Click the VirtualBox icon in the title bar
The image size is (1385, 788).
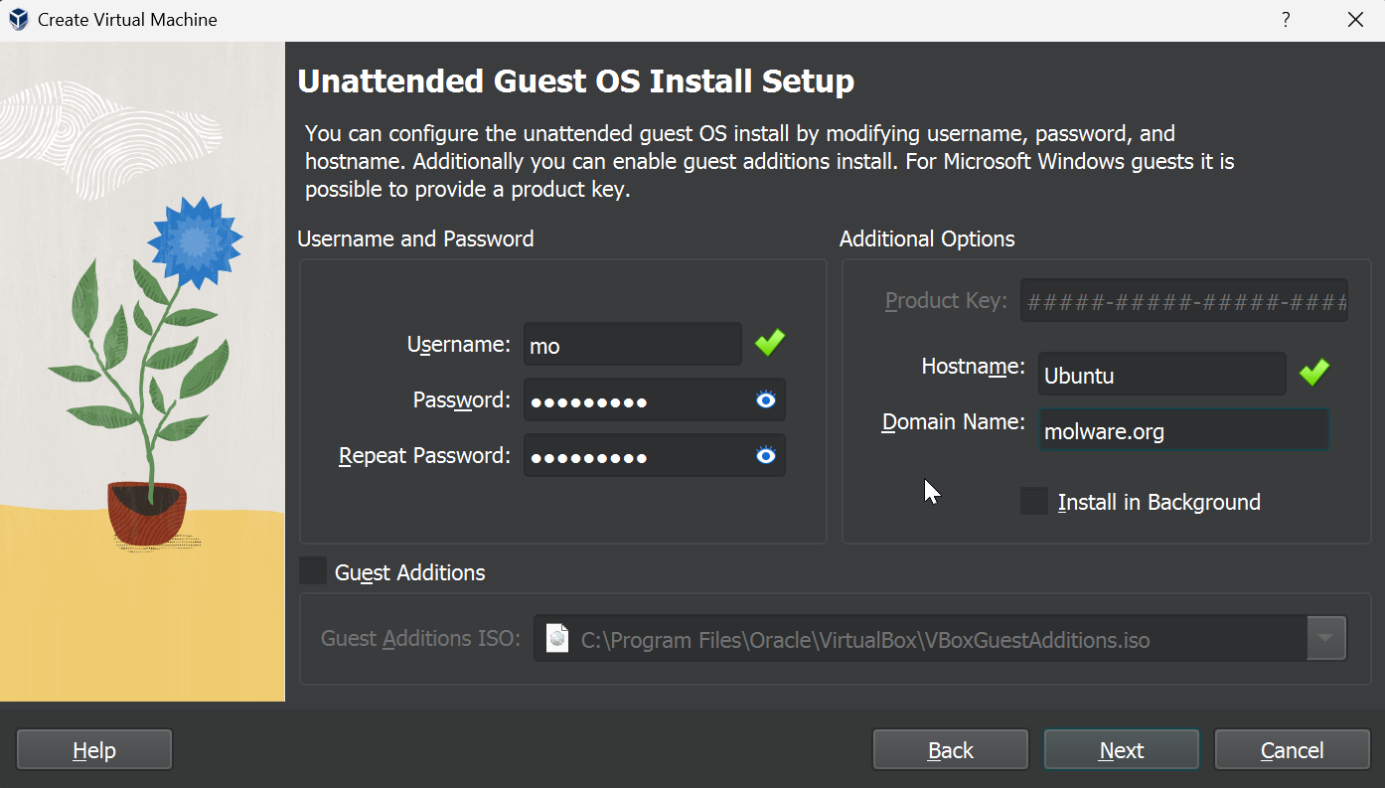18,20
